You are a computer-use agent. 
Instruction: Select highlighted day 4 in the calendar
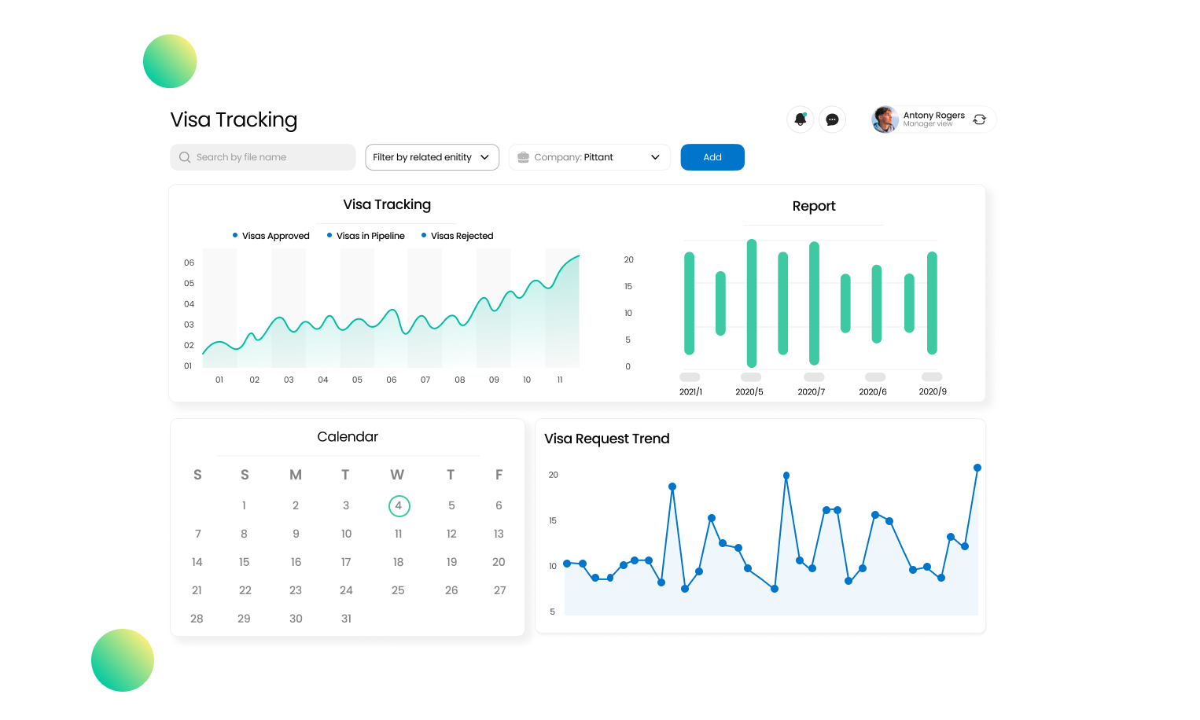coord(399,505)
